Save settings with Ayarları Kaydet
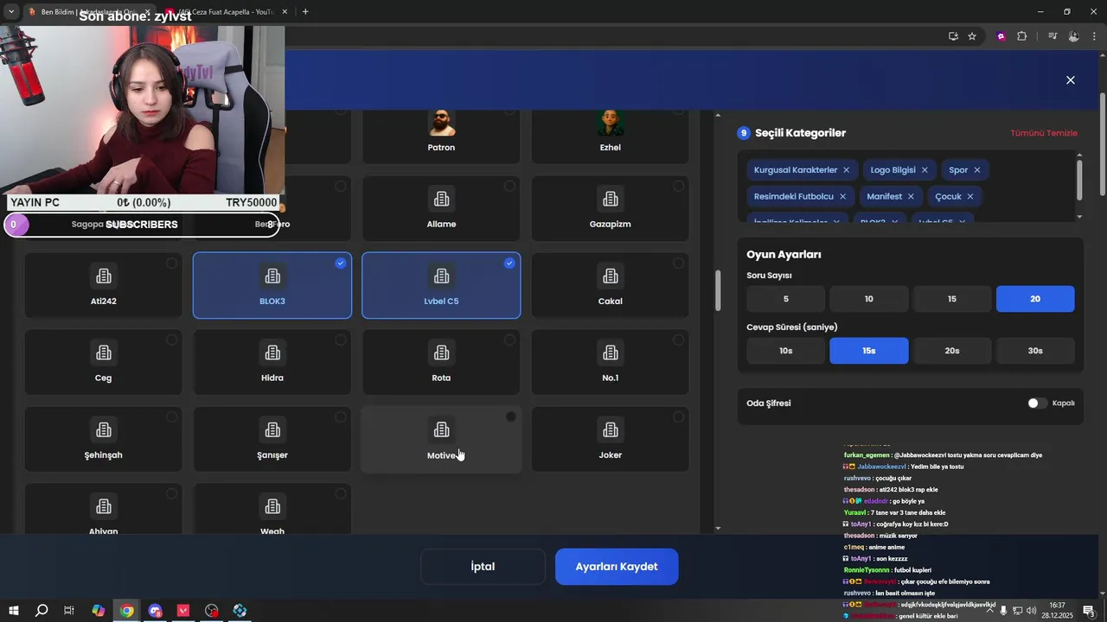 coord(617,567)
